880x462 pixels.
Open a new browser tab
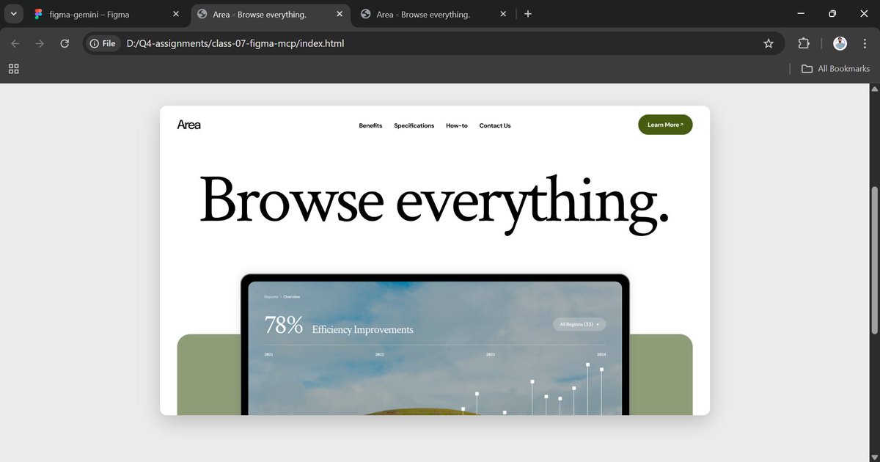tap(528, 14)
